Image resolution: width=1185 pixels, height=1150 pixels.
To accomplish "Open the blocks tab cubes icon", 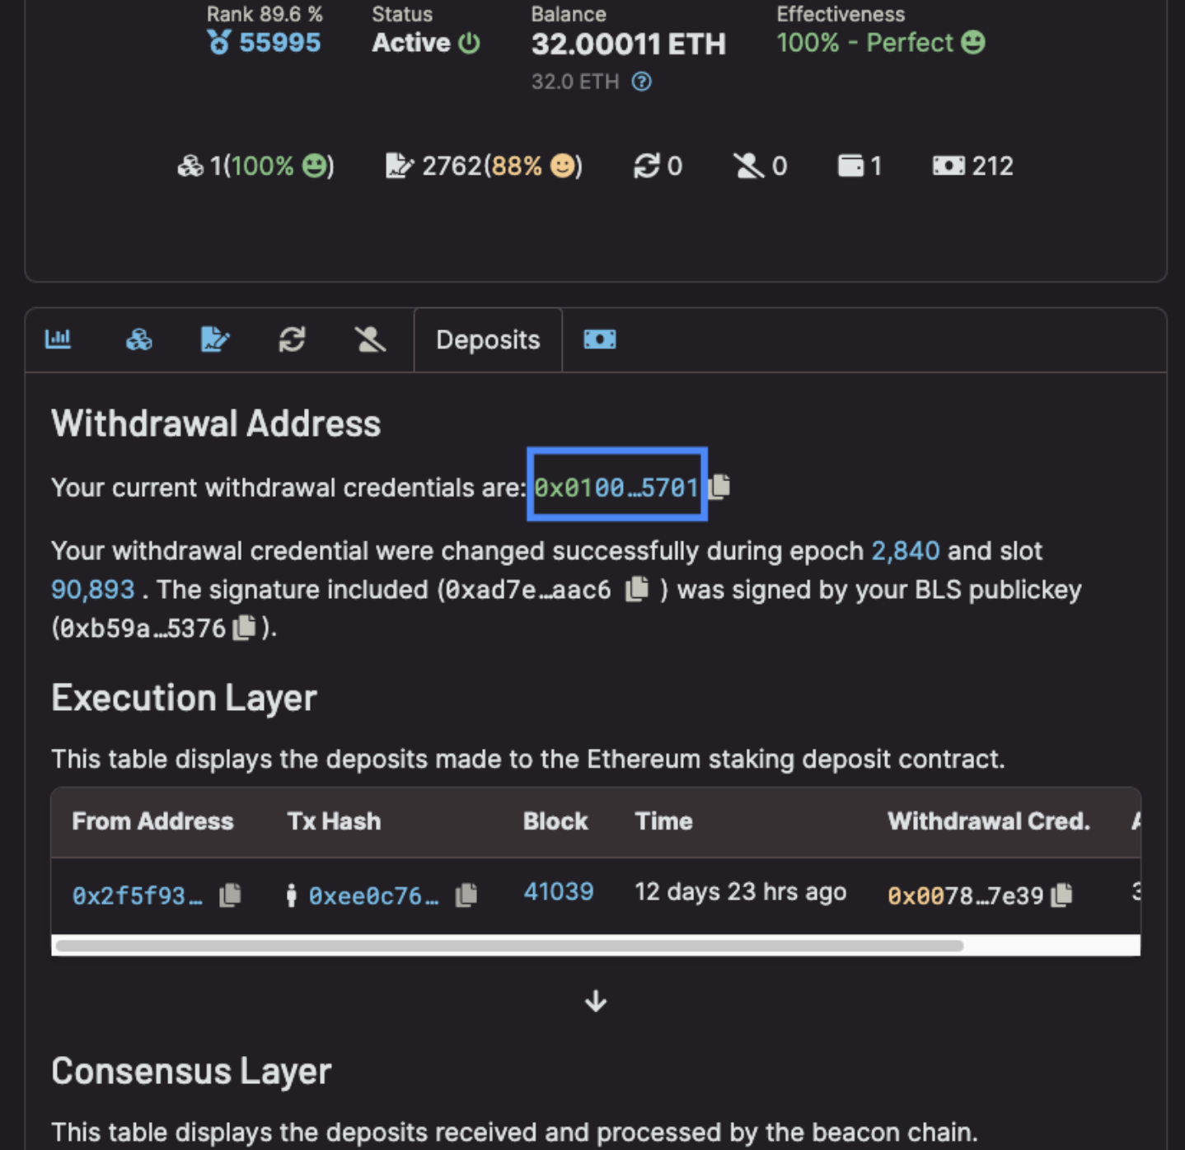I will (x=138, y=339).
